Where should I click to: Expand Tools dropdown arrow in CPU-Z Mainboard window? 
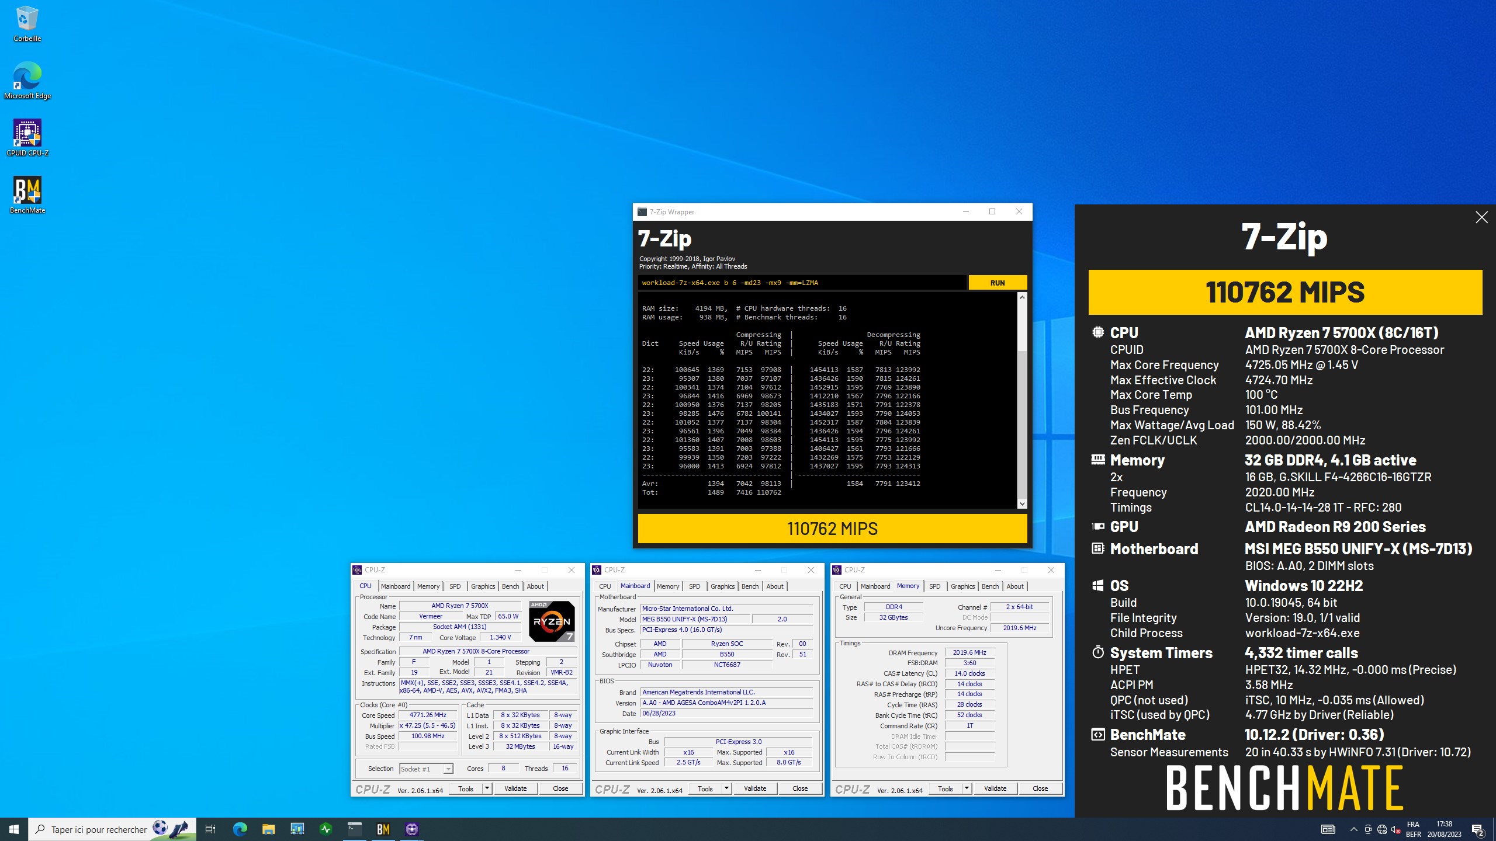[x=726, y=788]
